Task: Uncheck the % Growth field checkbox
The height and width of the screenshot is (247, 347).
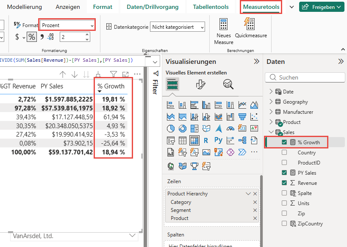Action: pyautogui.click(x=284, y=142)
